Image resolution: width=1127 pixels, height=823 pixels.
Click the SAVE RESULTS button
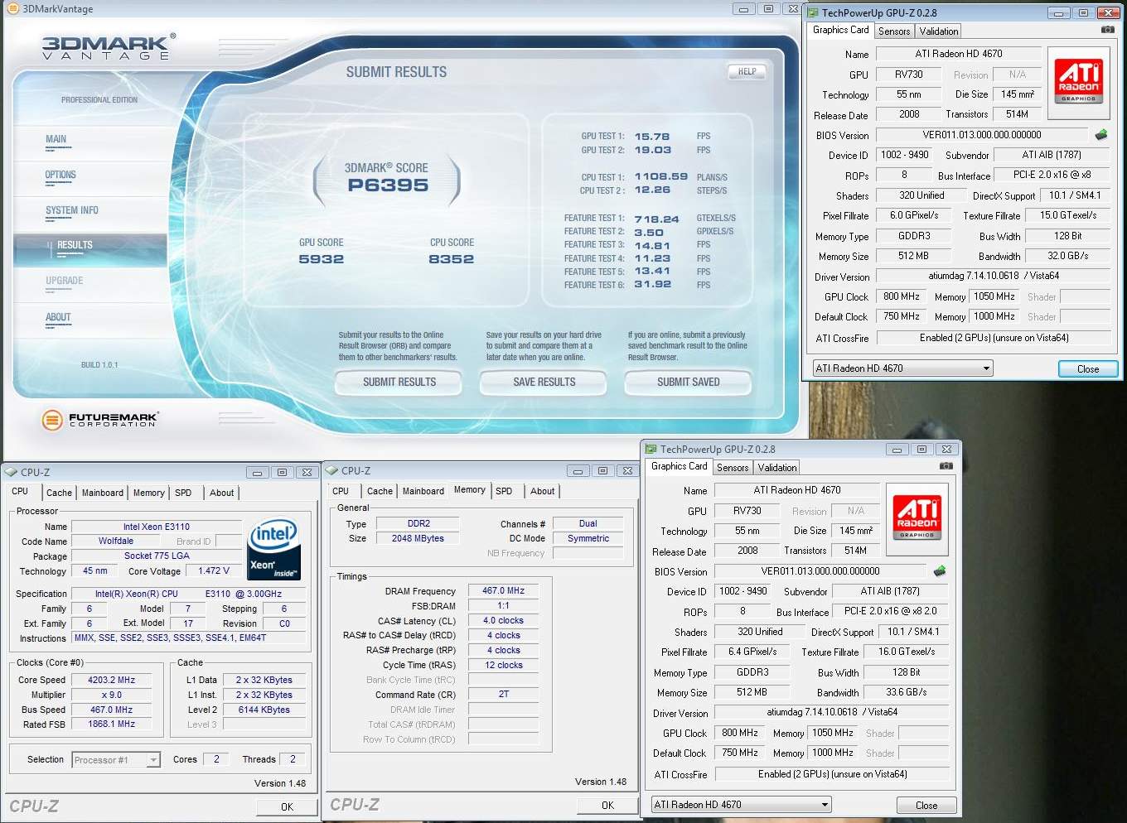click(x=544, y=383)
